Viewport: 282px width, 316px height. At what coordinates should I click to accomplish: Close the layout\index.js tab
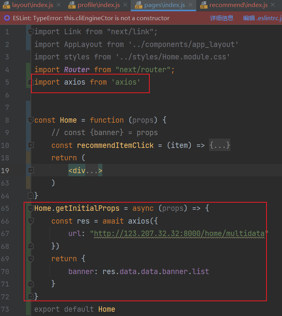59,5
